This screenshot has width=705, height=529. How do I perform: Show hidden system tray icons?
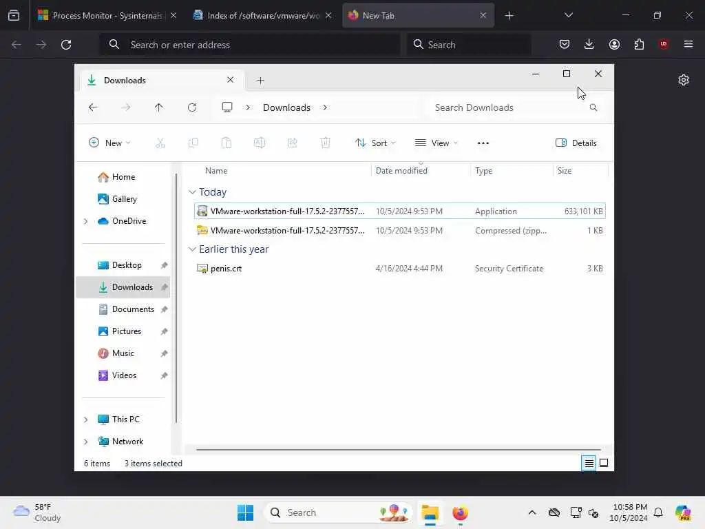click(532, 512)
